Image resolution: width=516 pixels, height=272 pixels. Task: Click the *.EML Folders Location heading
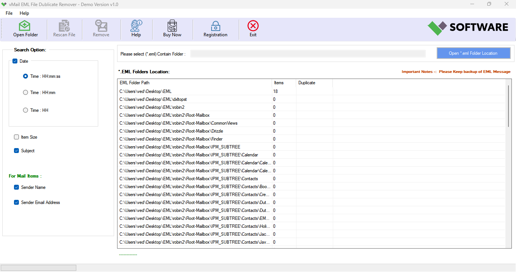144,71
